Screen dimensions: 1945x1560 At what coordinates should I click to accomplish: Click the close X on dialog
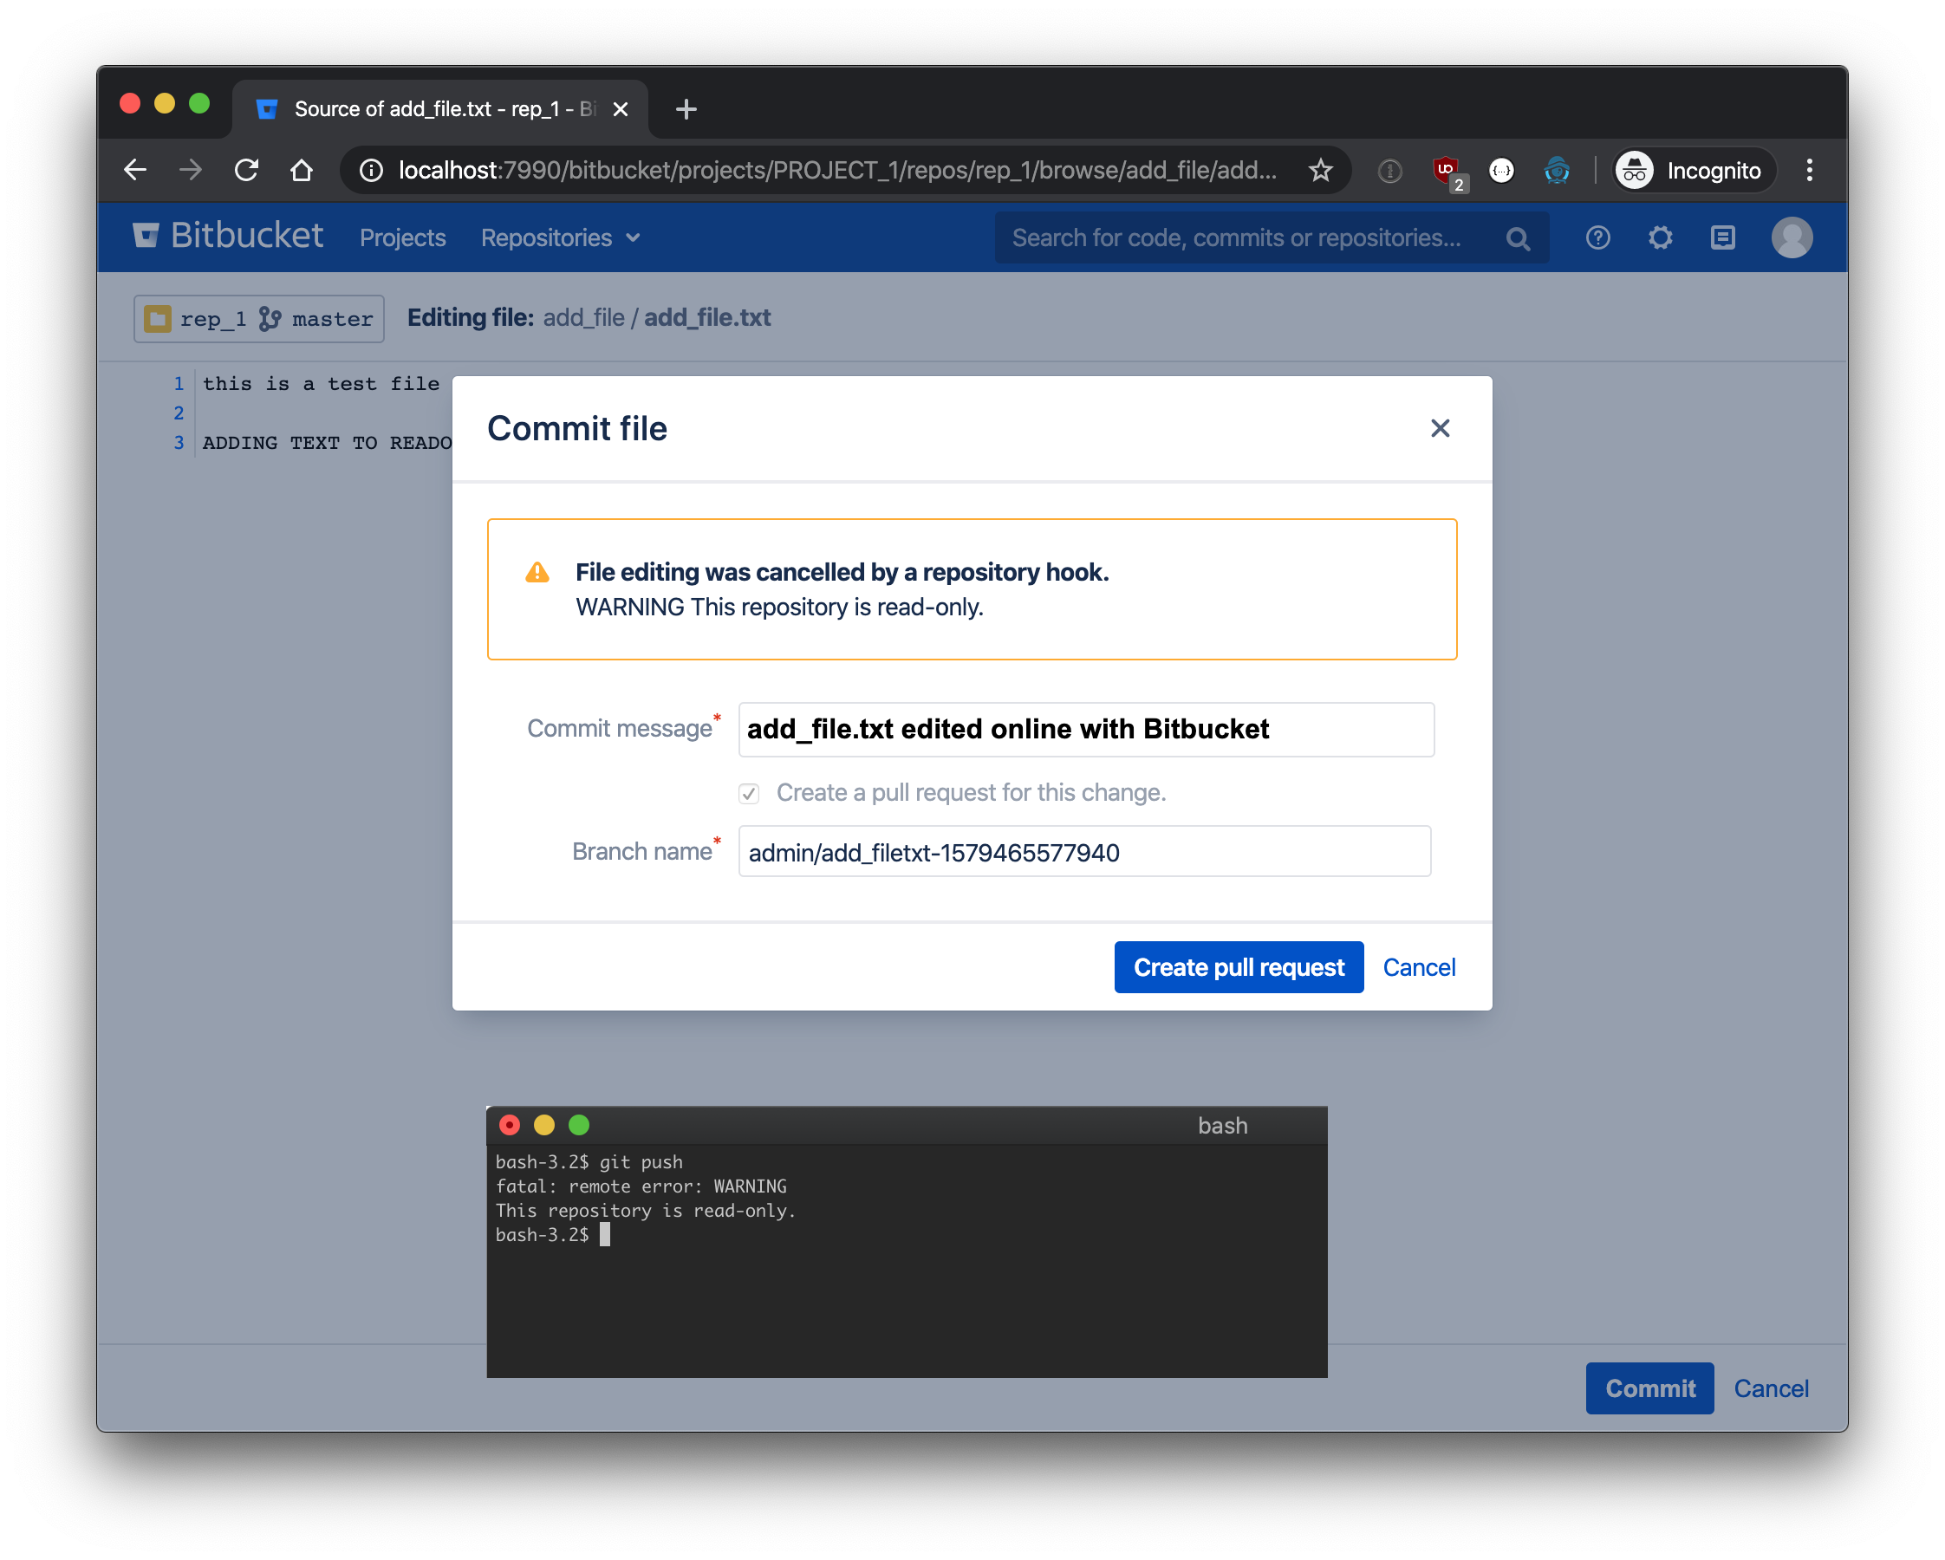(1441, 428)
